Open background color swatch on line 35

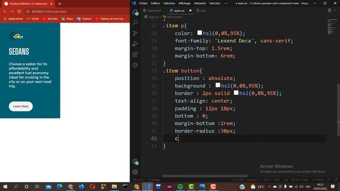tap(218, 85)
